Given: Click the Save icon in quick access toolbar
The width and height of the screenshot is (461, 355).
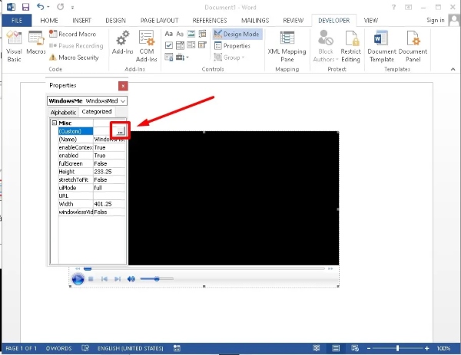Looking at the screenshot, I should 25,6.
